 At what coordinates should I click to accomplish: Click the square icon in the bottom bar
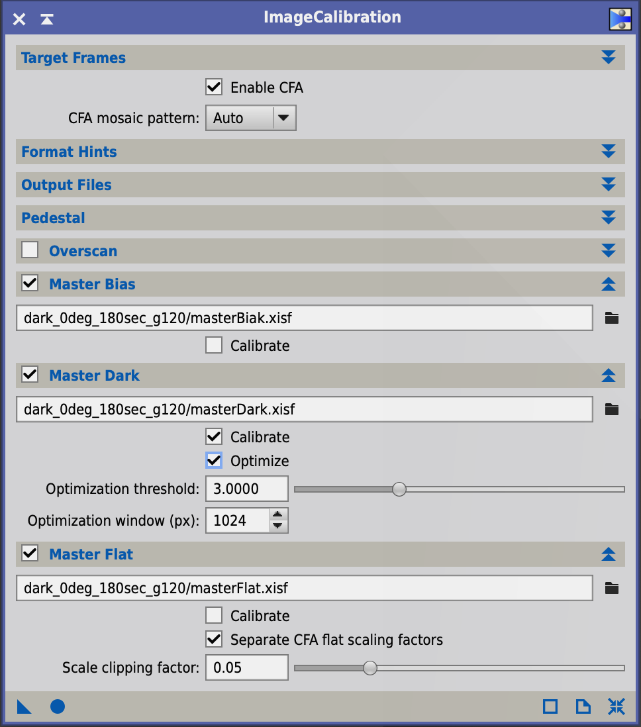[550, 706]
